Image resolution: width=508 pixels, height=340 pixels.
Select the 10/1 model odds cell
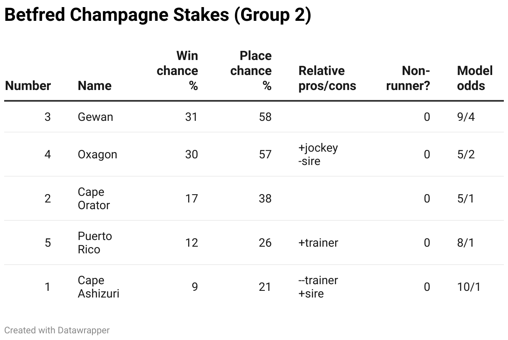pos(469,287)
